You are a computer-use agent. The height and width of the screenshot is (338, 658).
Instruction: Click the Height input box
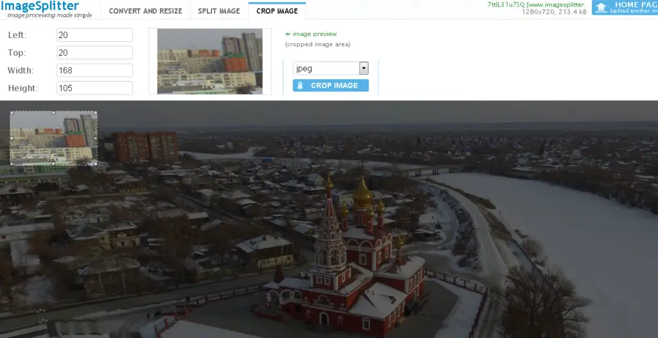coord(94,88)
